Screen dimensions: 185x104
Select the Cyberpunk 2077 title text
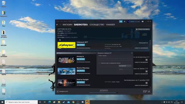82,42
